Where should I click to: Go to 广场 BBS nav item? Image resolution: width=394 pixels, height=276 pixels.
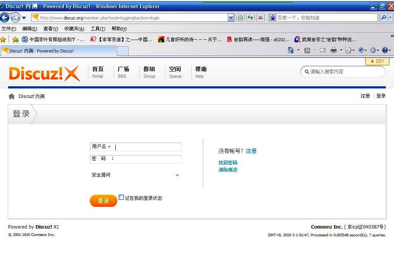point(123,72)
